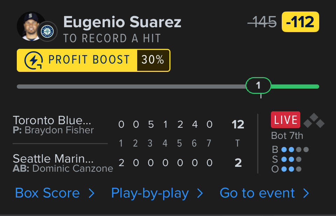Click the Eugenio Suarez player name
Image resolution: width=336 pixels, height=216 pixels.
[122, 22]
